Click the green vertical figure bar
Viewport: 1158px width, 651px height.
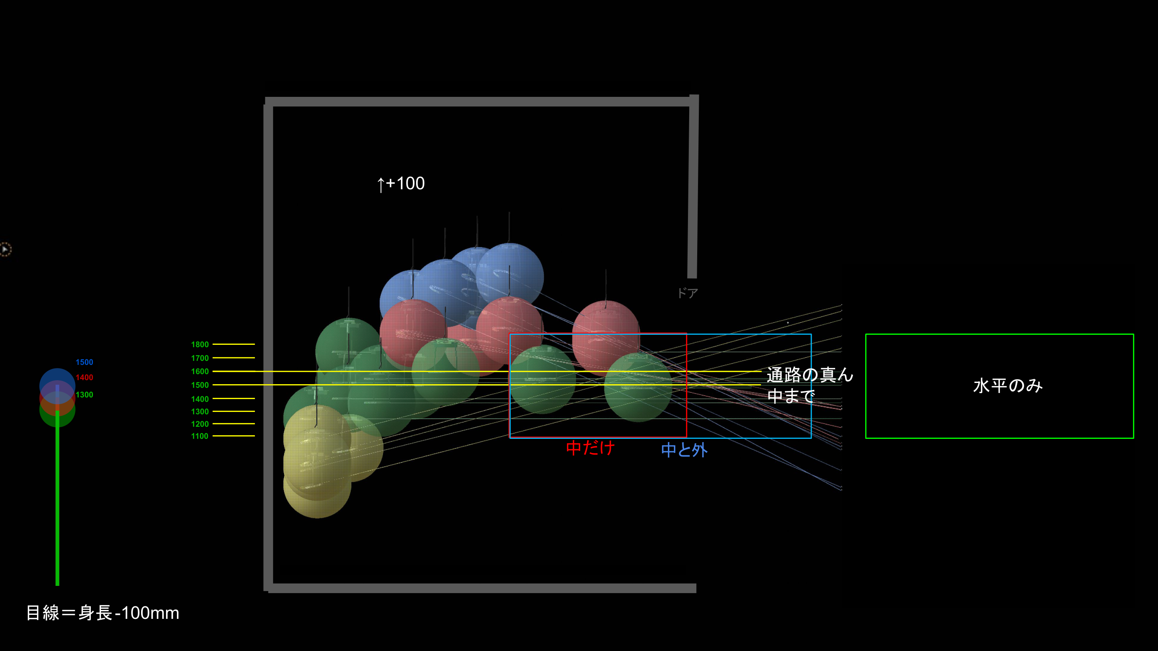[x=57, y=498]
